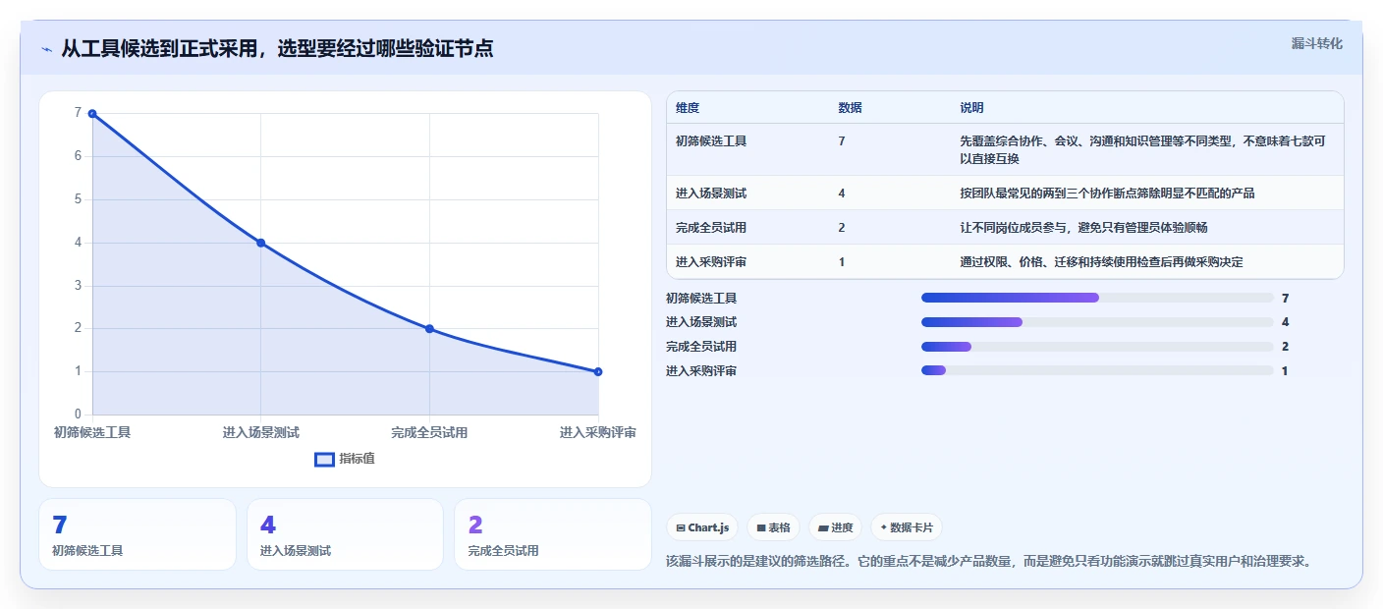Toggle the 指标值 legend swatch

coord(324,459)
